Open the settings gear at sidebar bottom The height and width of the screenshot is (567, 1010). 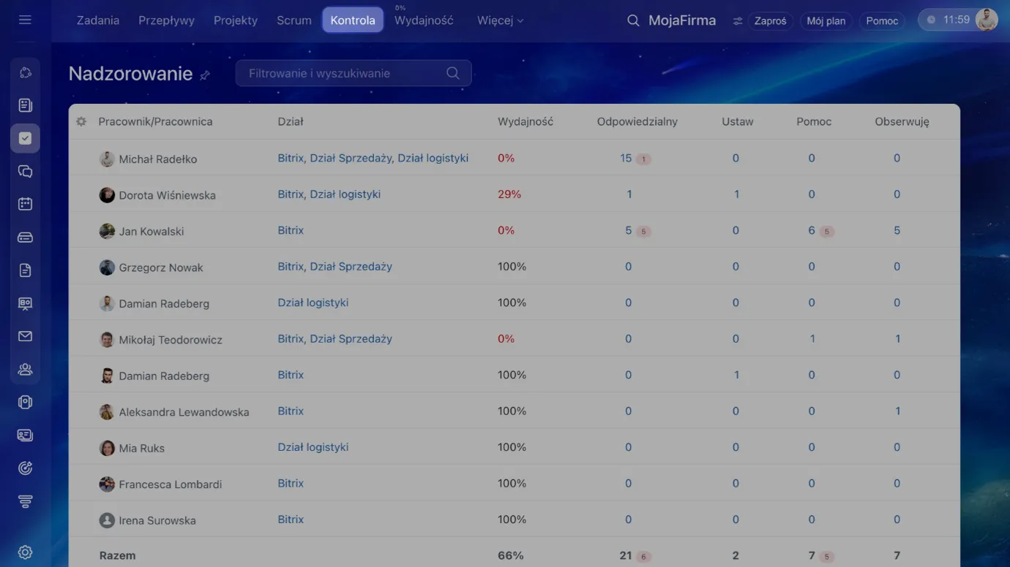pos(25,552)
